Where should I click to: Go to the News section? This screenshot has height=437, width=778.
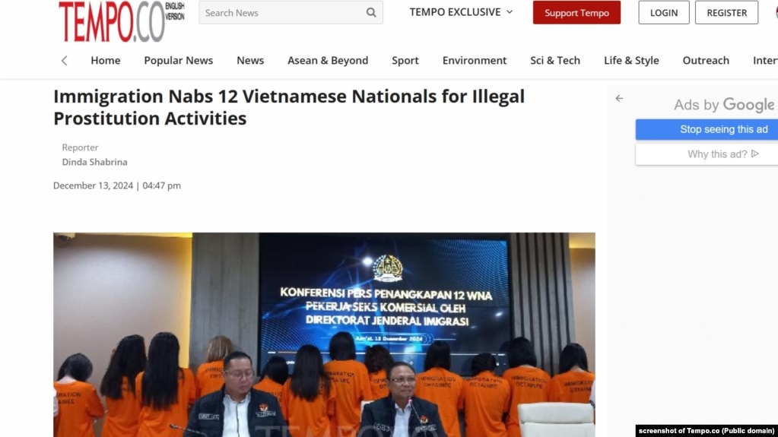[250, 61]
